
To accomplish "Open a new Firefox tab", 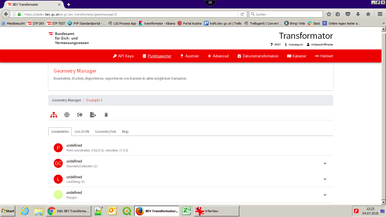I will point(69,5).
